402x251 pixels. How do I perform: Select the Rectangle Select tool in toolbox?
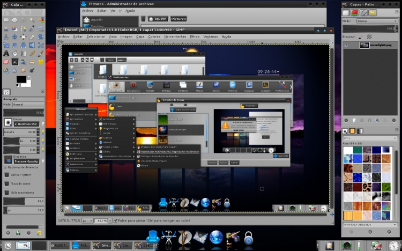click(x=6, y=20)
